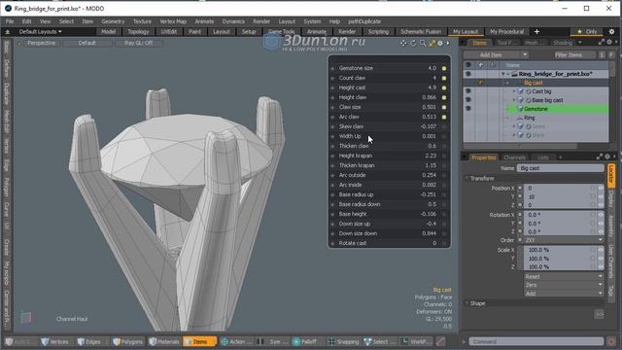Click Skew claw value -0.107
The image size is (622, 350).
point(428,126)
